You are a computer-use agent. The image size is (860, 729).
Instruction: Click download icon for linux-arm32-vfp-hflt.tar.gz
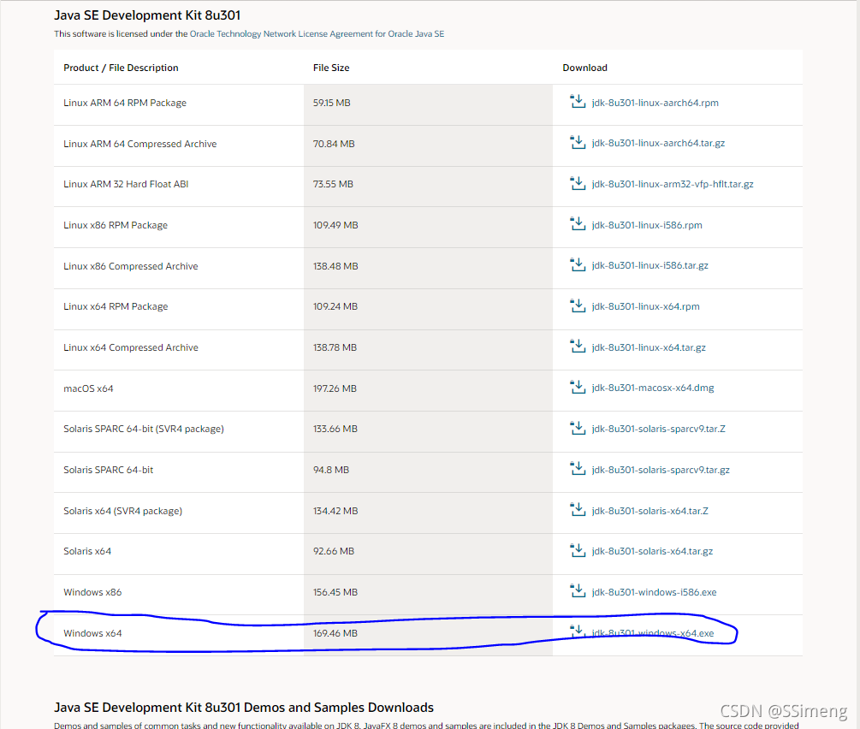578,183
